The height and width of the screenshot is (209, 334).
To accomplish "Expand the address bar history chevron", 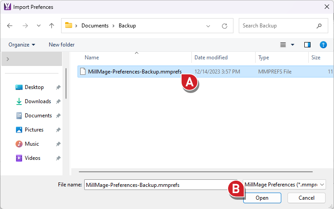I will tap(208, 26).
